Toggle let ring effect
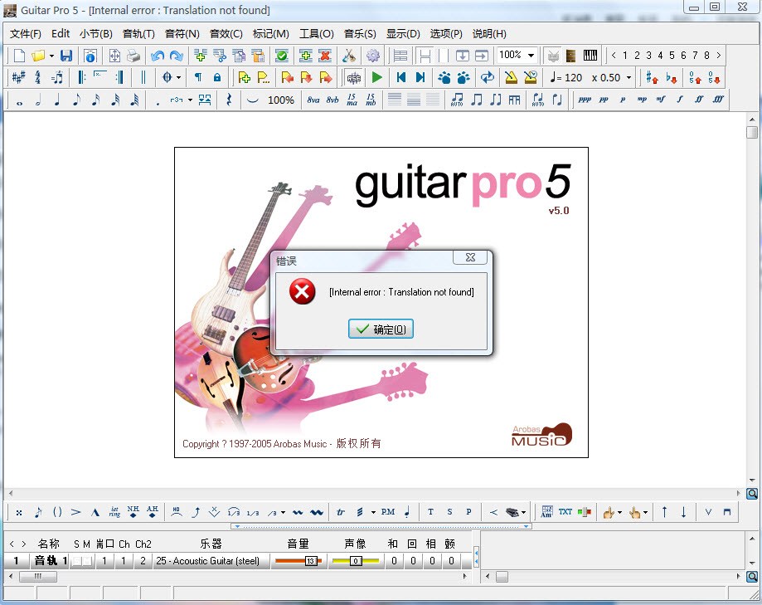Screen dimensions: 762x605 pos(114,511)
